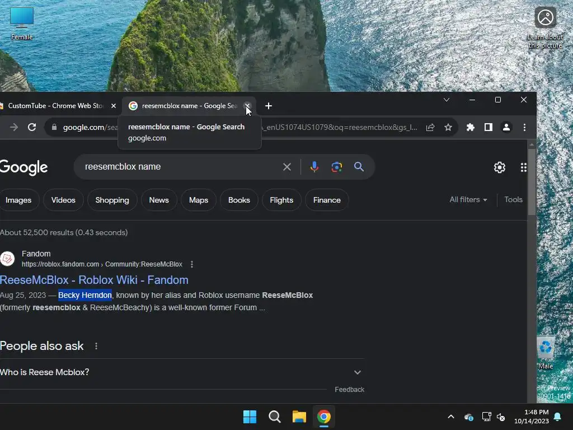Reload the page with the refresh icon
Screen dimensions: 573x430
coord(32,127)
